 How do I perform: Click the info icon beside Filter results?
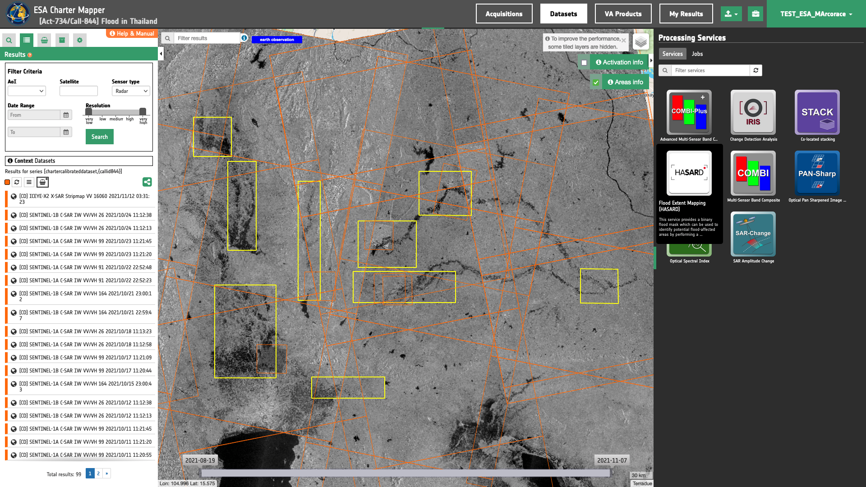[x=244, y=38]
